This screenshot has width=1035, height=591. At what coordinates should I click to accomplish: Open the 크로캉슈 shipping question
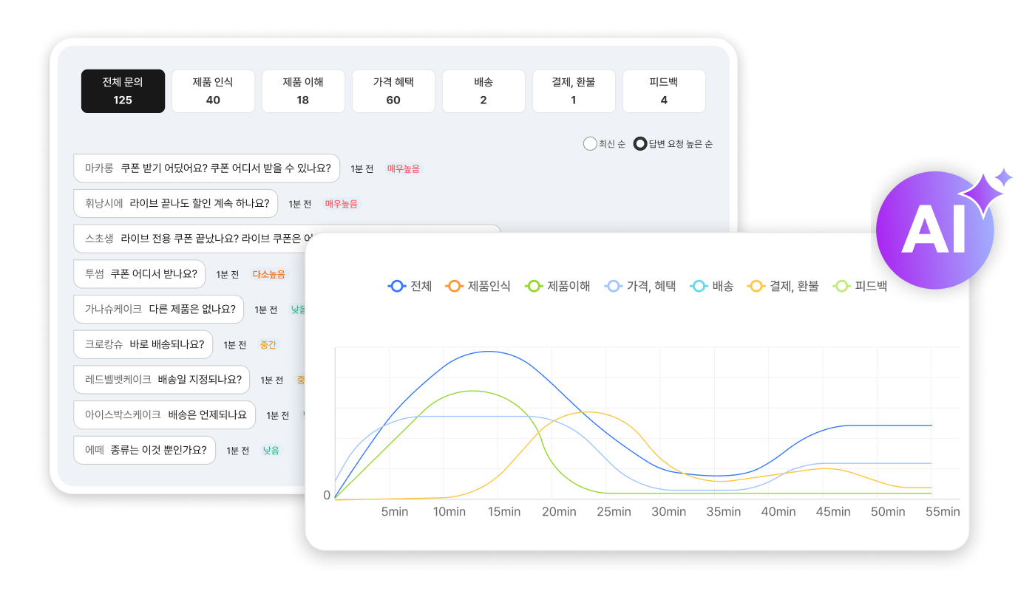click(x=143, y=344)
